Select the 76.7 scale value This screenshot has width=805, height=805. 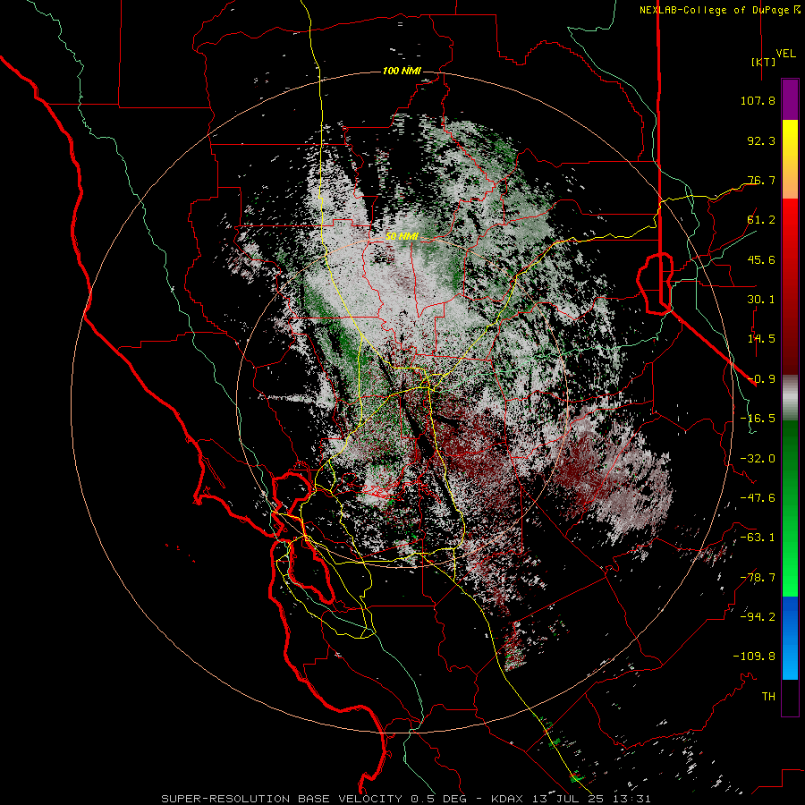(x=761, y=180)
